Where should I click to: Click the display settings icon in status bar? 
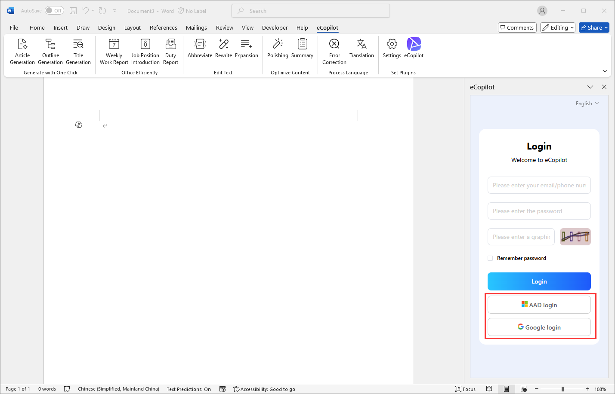coord(223,389)
